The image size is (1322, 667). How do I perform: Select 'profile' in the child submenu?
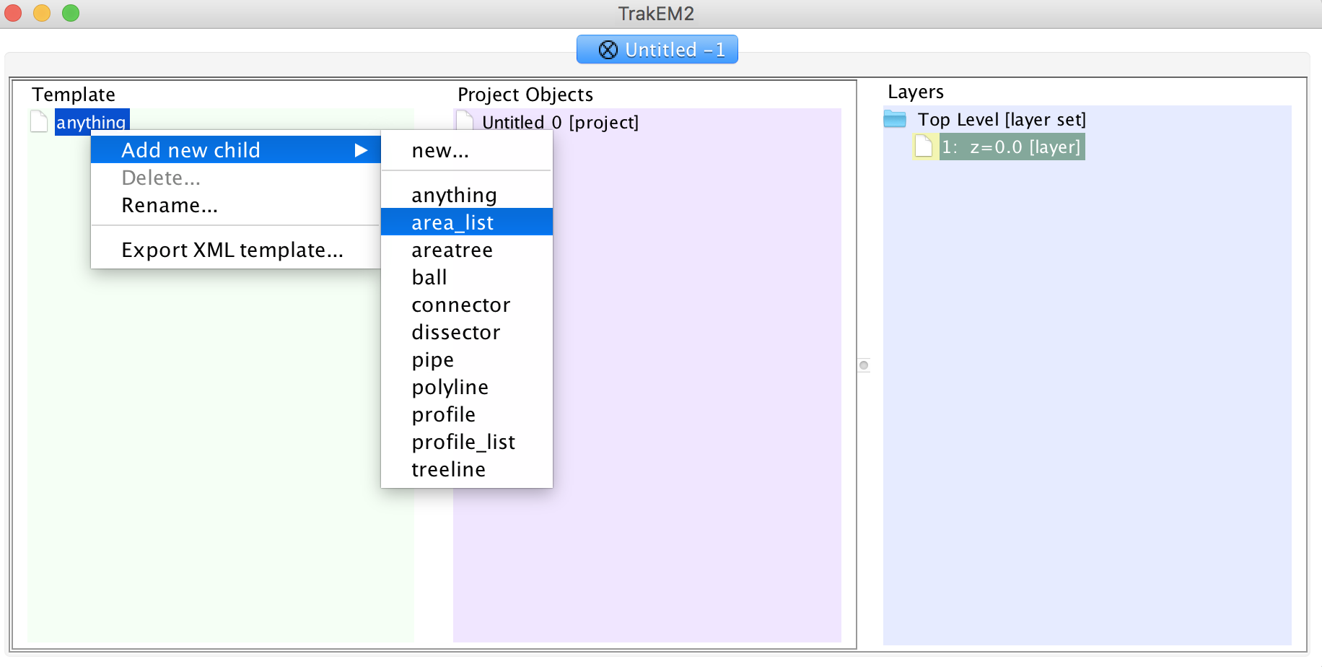pyautogui.click(x=466, y=414)
